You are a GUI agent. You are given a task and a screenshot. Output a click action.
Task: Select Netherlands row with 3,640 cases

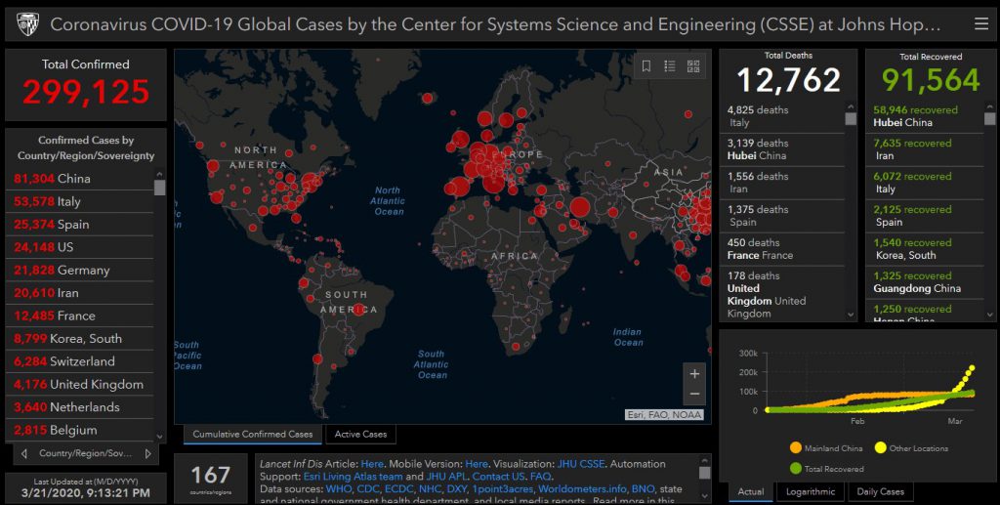coord(80,406)
